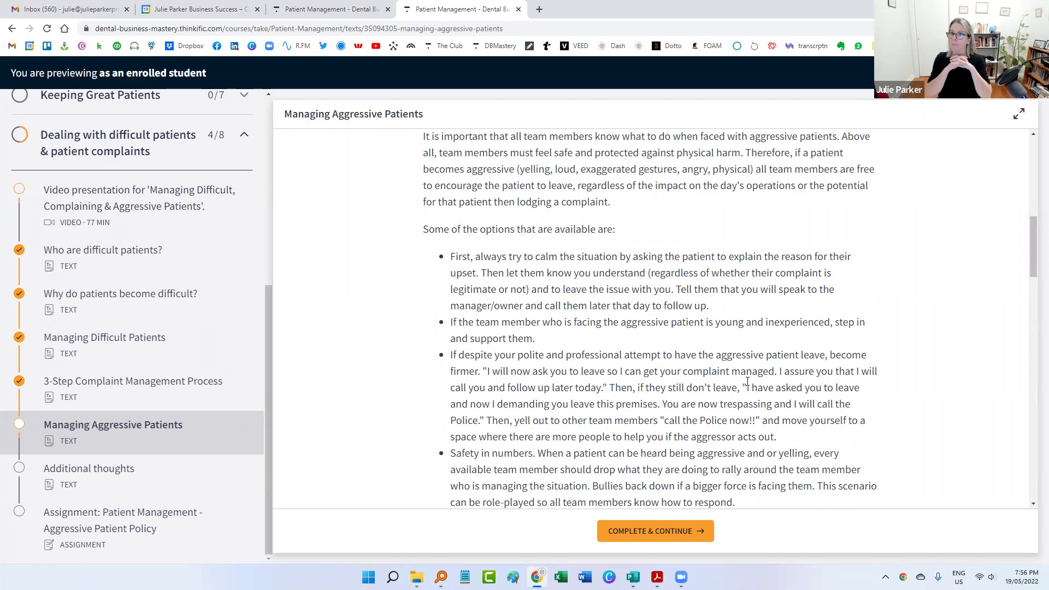
Task: Expand the Keeping Great Patients chapter
Action: [244, 95]
